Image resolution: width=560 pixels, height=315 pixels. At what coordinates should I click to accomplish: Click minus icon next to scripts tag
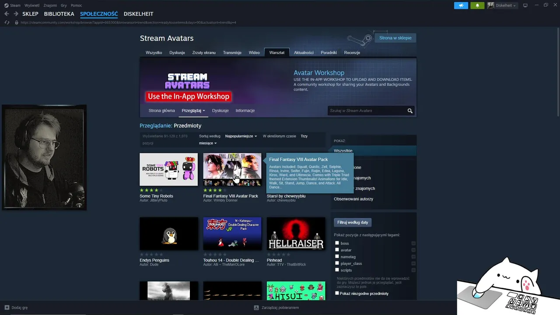[x=413, y=270]
